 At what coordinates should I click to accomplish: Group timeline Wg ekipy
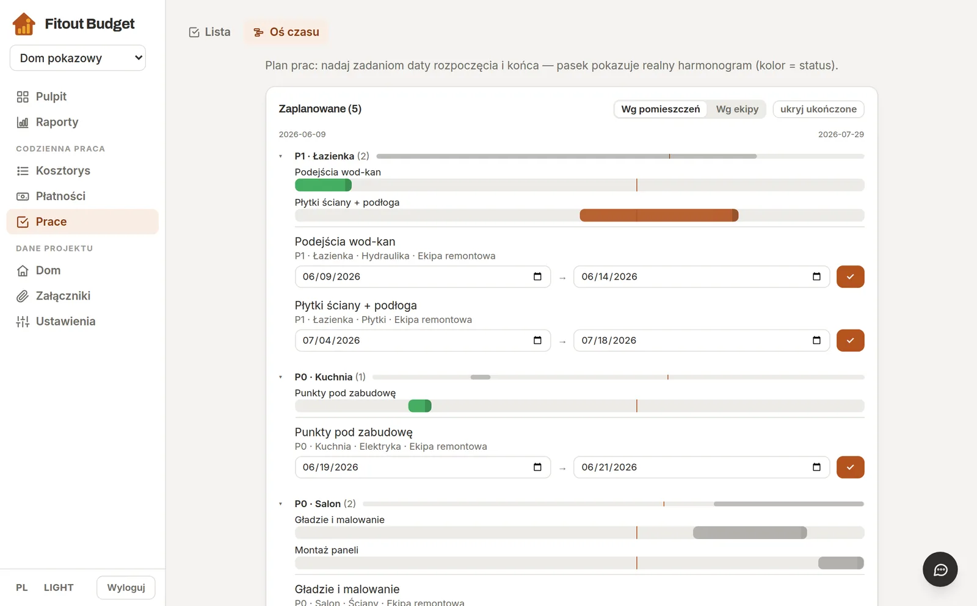click(x=737, y=109)
